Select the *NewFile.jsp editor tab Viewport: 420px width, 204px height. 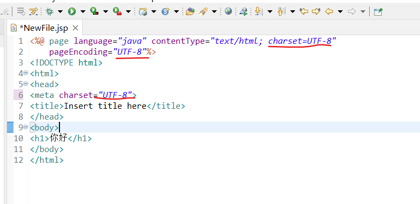tap(44, 28)
